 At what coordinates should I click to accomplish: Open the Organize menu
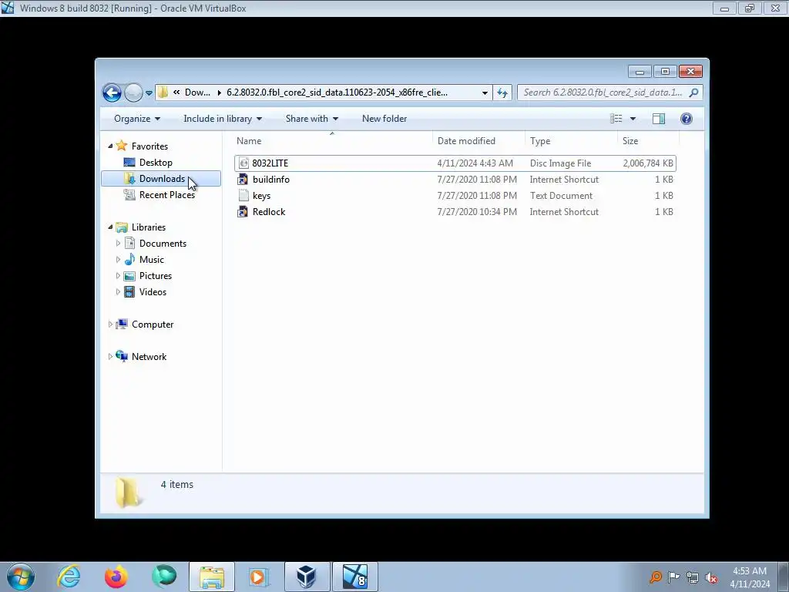point(137,119)
